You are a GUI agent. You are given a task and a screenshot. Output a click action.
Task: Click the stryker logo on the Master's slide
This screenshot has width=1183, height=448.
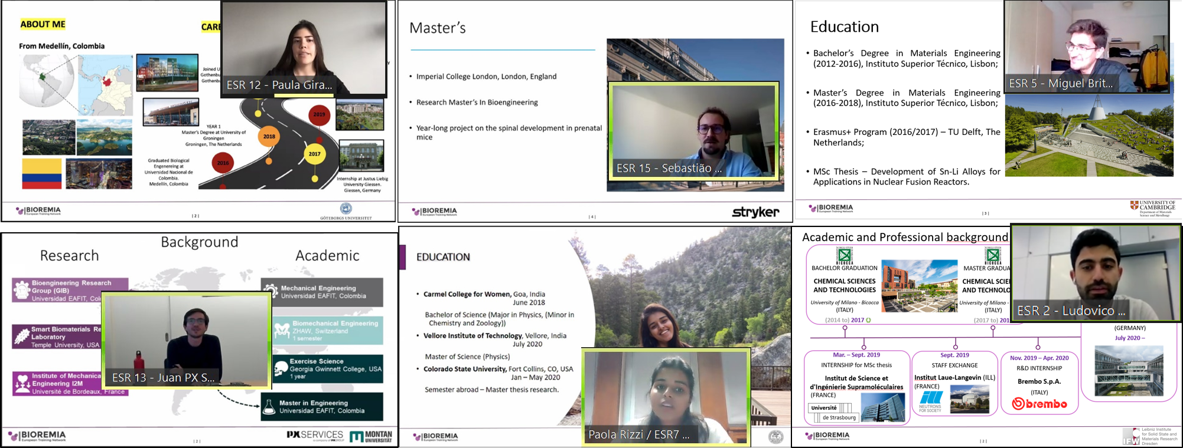pyautogui.click(x=755, y=212)
